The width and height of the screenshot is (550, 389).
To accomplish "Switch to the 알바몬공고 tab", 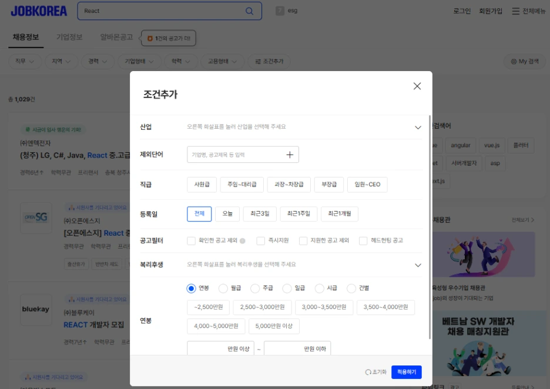I will [x=116, y=37].
